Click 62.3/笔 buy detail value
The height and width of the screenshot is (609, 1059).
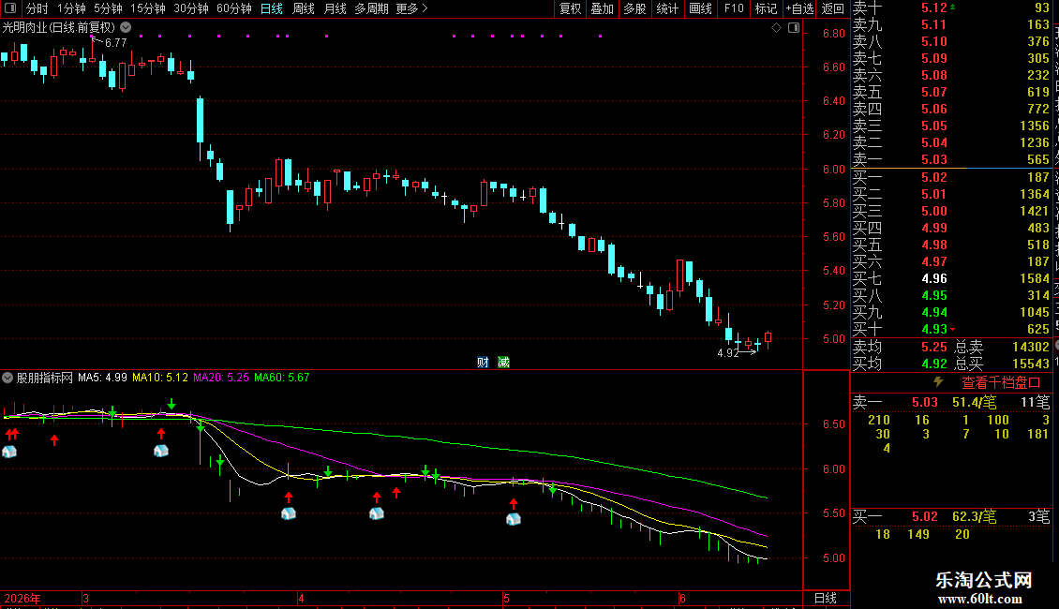click(974, 516)
